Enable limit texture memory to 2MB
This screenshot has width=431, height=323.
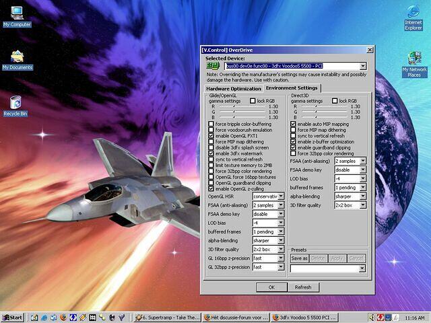click(x=211, y=165)
